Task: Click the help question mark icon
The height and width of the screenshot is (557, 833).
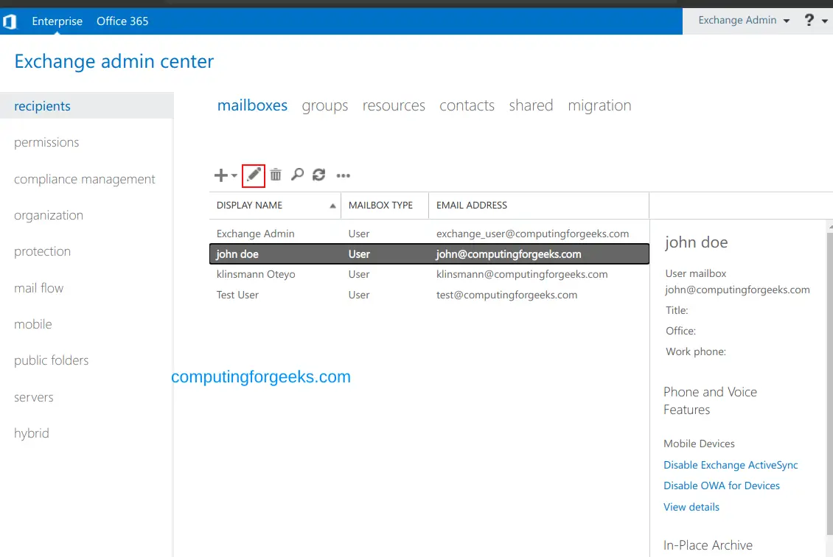Action: [809, 21]
